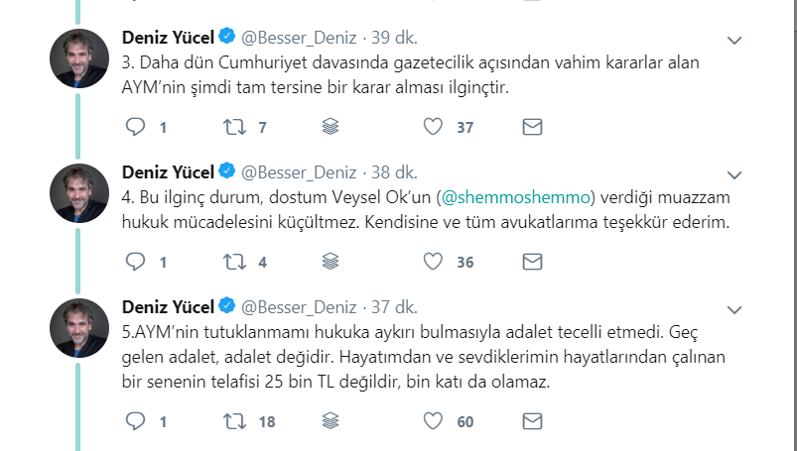797x451 pixels.
Task: Retweet the tweet with 4 retweets
Action: (234, 262)
